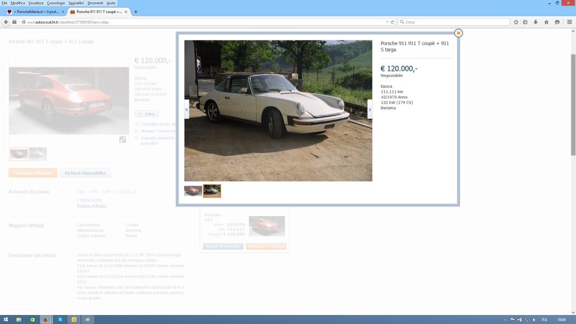Click the globe icon in the address bar
The height and width of the screenshot is (324, 576).
(x=24, y=22)
